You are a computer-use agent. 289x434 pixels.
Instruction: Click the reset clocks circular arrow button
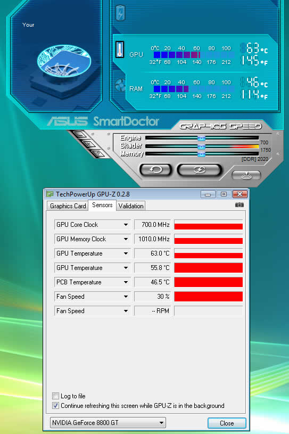pyautogui.click(x=156, y=169)
